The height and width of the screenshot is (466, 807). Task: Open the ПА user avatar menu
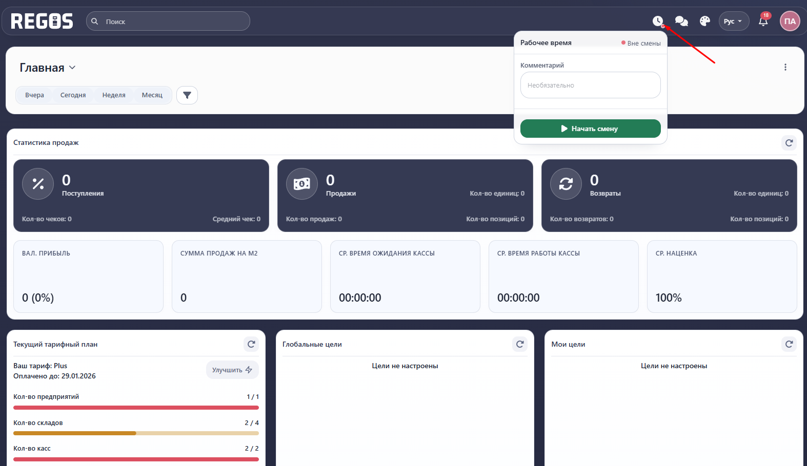pos(790,21)
